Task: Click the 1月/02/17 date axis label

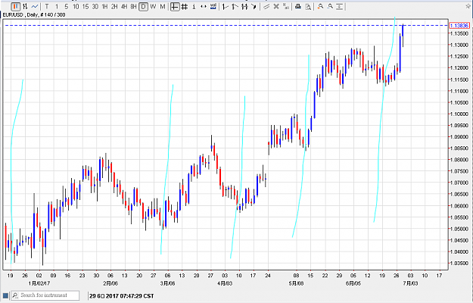Action: [x=39, y=283]
